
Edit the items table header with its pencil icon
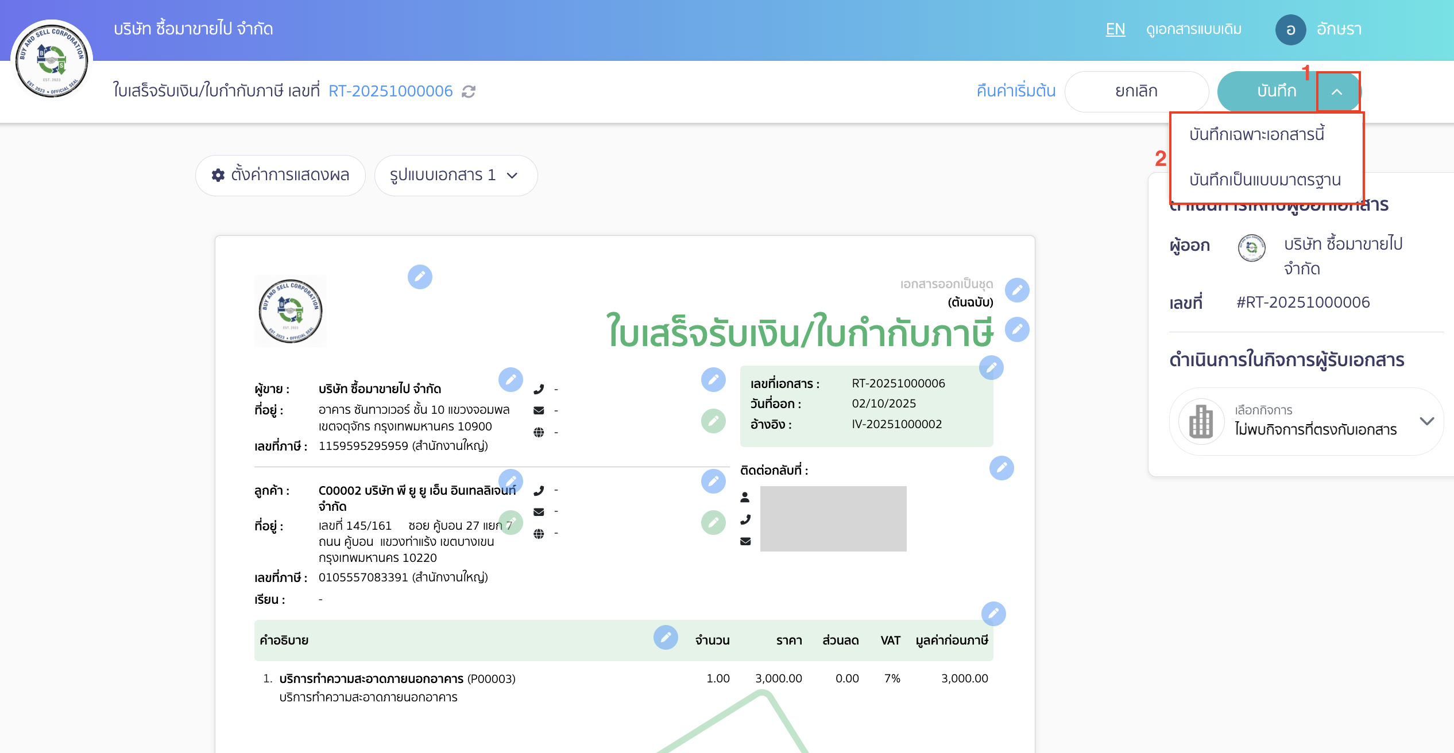(666, 638)
